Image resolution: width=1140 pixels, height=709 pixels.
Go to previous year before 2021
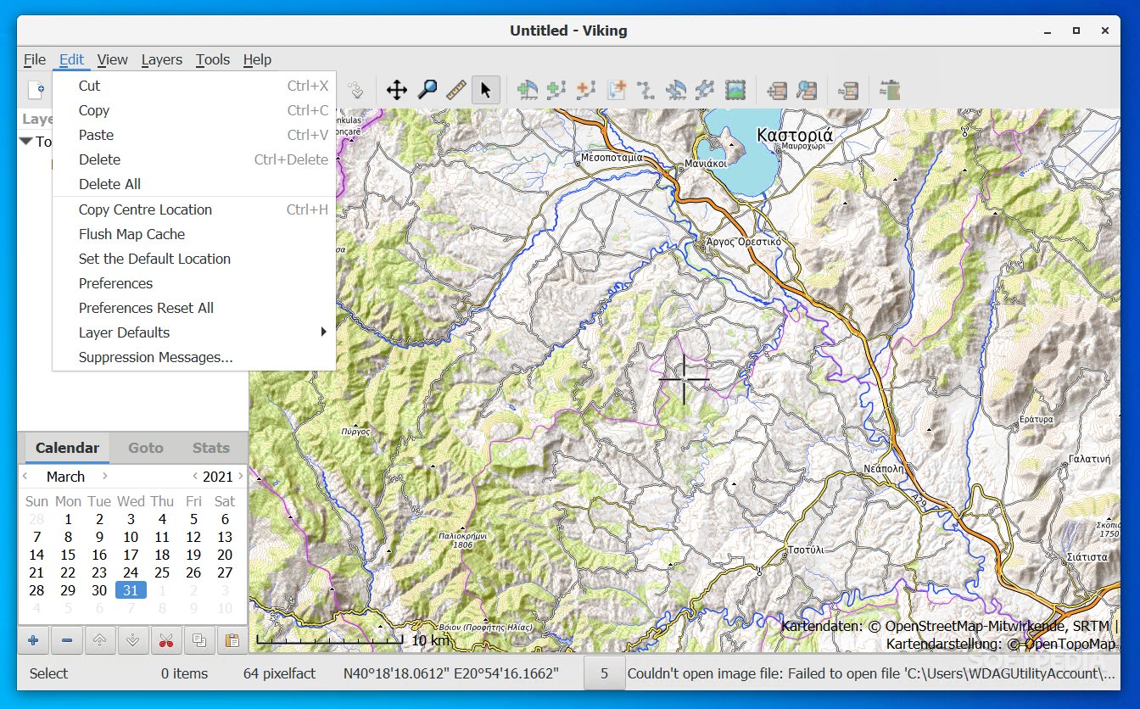[195, 476]
